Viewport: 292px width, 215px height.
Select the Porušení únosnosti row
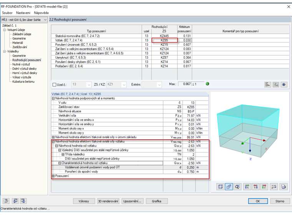point(170,45)
